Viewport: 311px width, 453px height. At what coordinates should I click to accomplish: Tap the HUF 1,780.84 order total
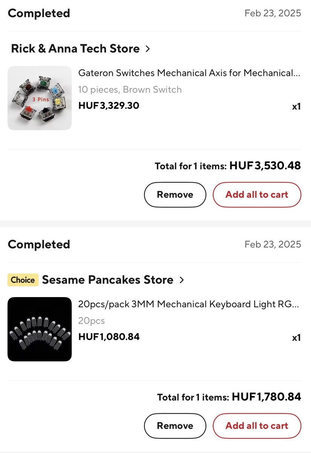pos(266,397)
